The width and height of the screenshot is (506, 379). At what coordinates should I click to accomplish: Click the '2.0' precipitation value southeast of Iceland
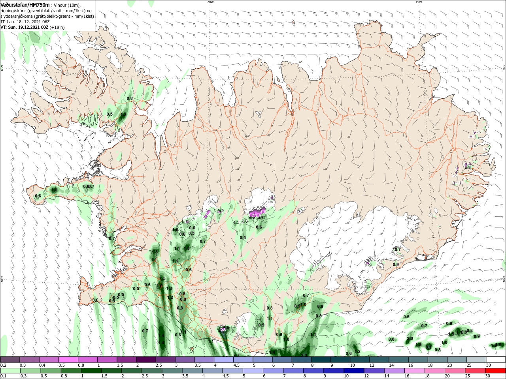[410, 338]
